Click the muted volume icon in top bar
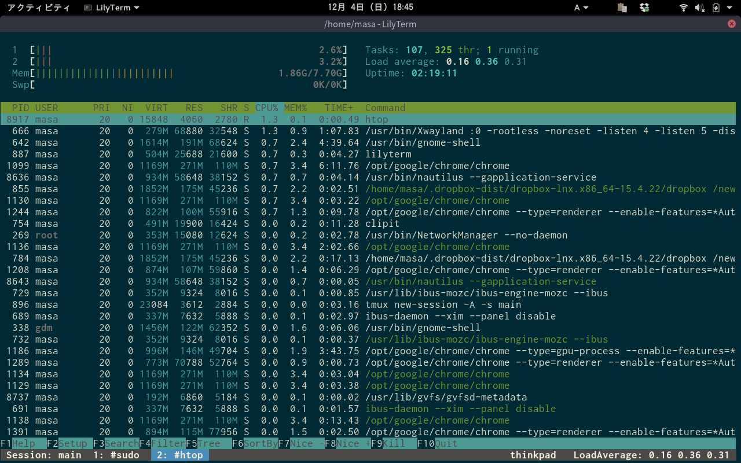This screenshot has width=741, height=463. [x=699, y=8]
